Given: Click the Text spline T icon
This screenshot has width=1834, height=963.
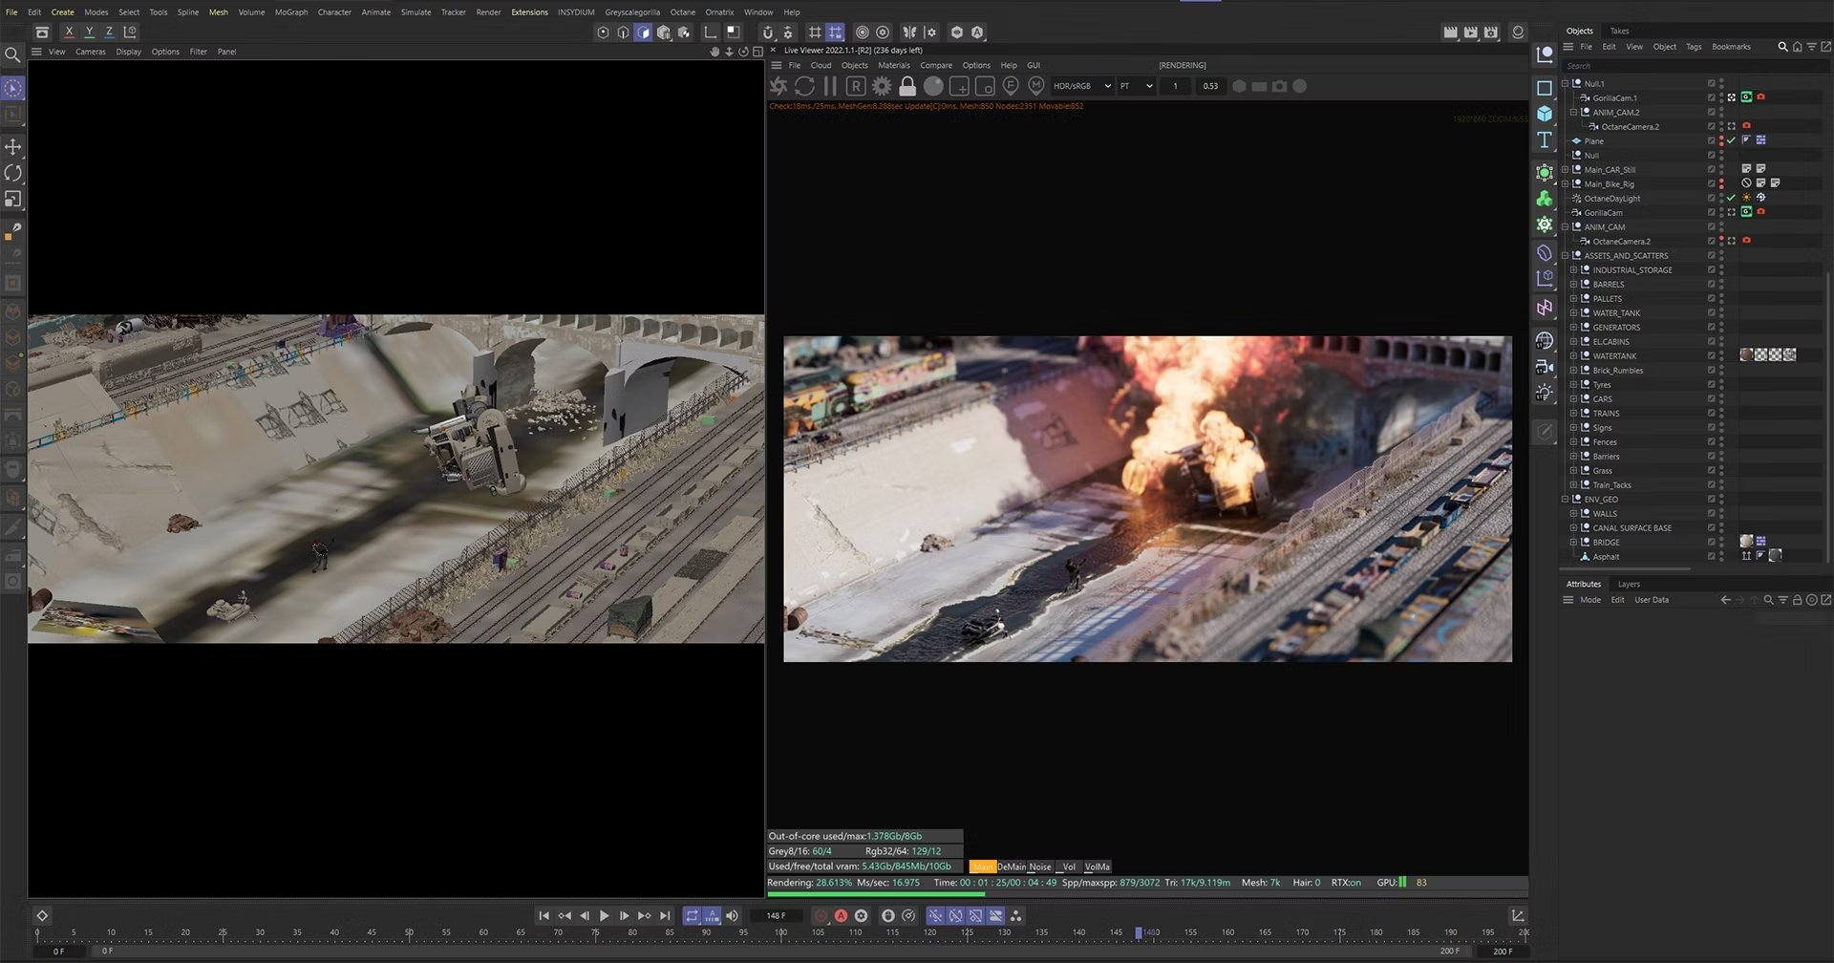Looking at the screenshot, I should point(1545,139).
